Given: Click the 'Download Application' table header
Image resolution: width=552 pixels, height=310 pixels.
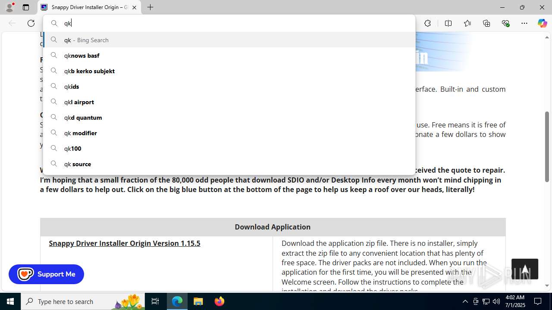Looking at the screenshot, I should [x=273, y=227].
